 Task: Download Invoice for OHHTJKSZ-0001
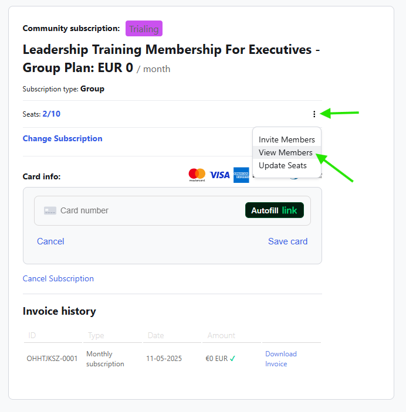point(280,359)
